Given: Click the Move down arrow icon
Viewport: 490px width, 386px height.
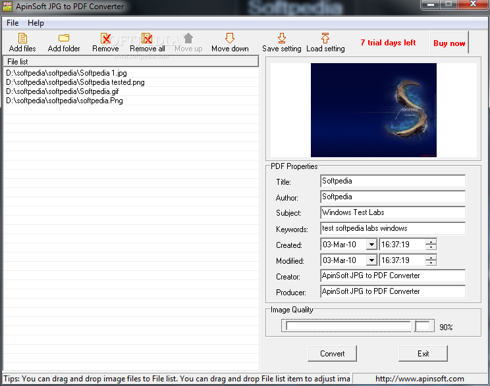Looking at the screenshot, I should (x=230, y=38).
